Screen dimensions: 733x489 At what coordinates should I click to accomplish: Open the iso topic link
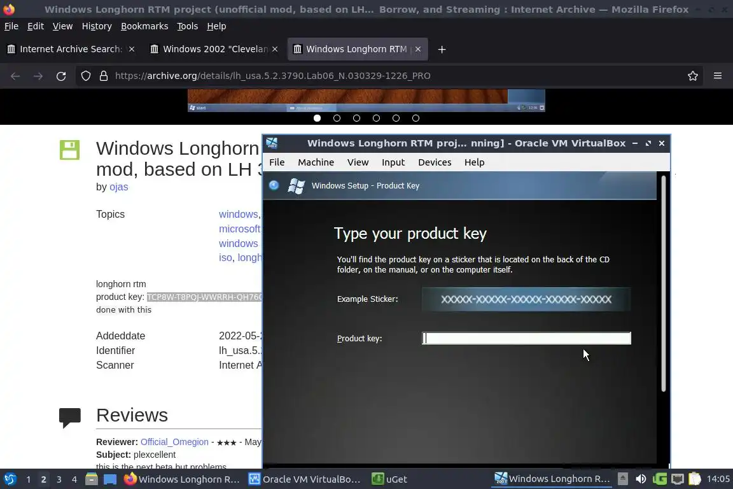click(225, 257)
